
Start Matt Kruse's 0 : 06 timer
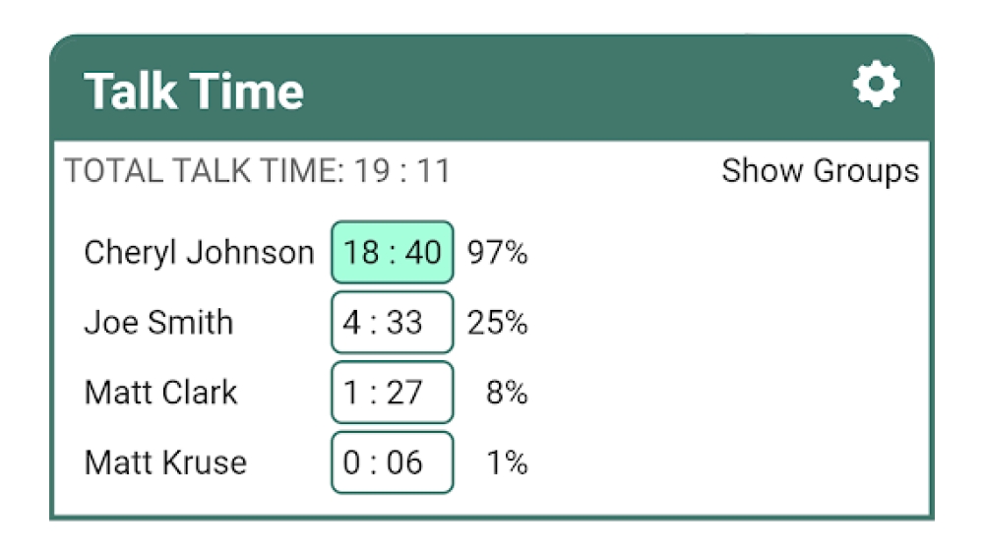click(x=392, y=462)
